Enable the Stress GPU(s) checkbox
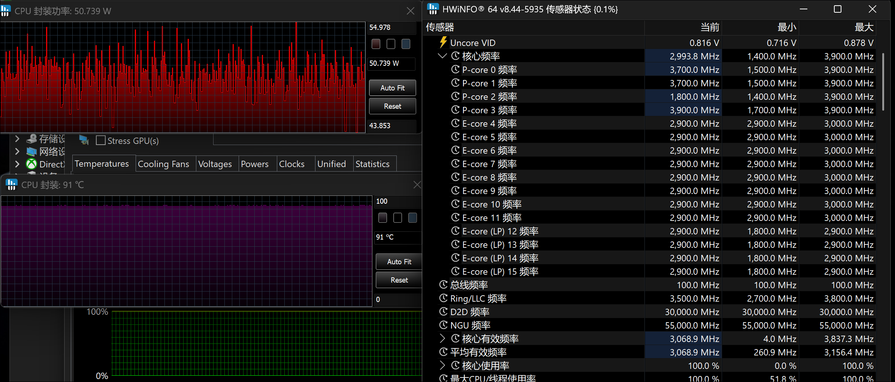Image resolution: width=895 pixels, height=382 pixels. point(100,141)
